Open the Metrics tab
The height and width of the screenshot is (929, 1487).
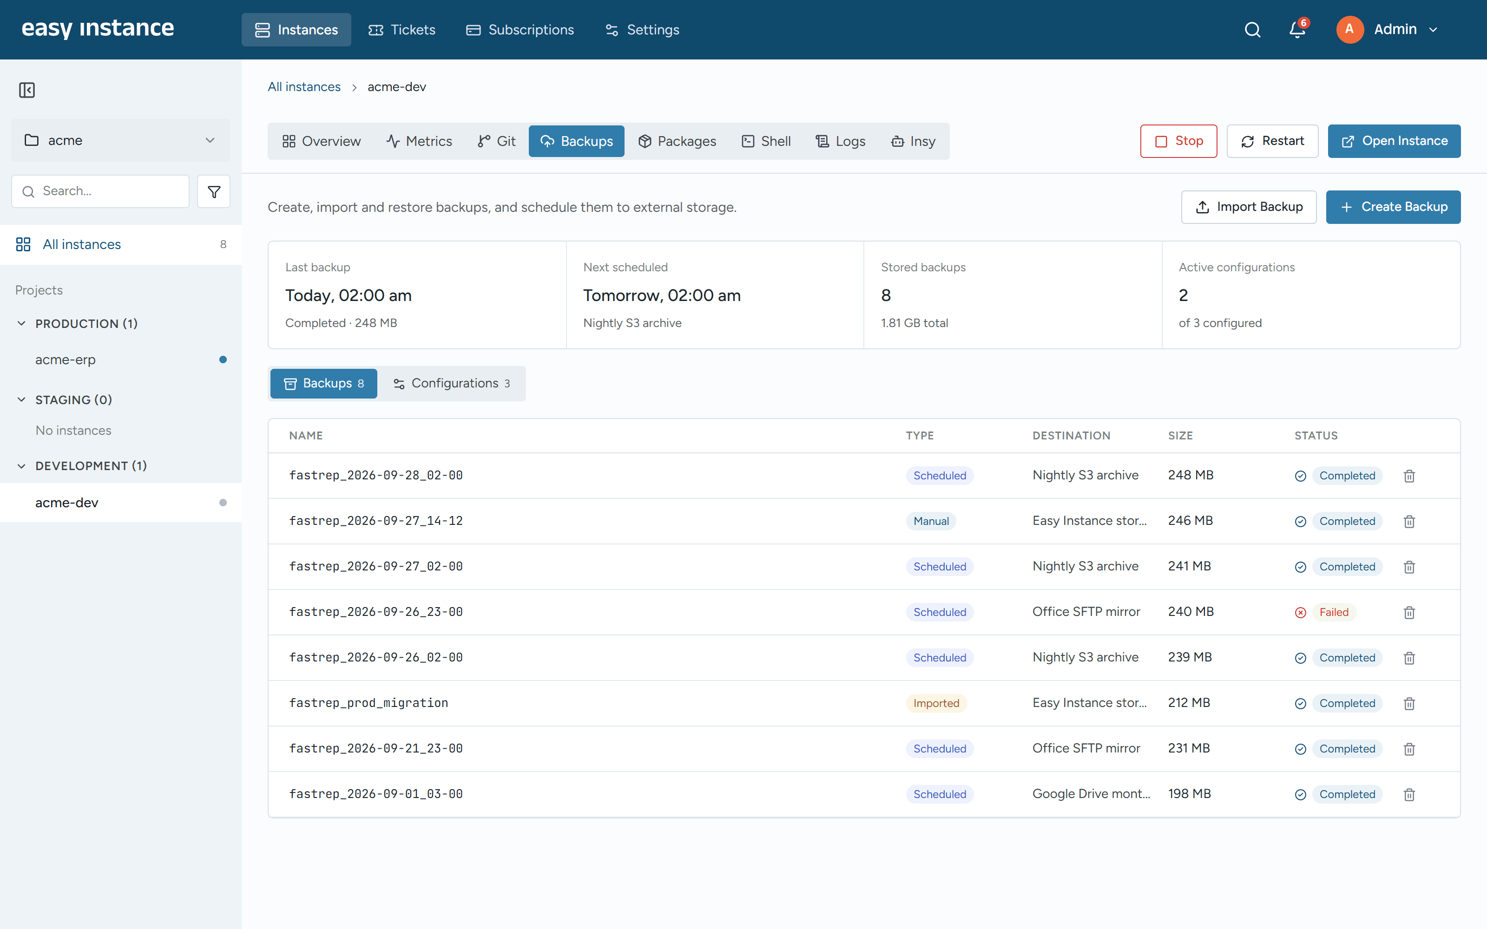point(419,141)
